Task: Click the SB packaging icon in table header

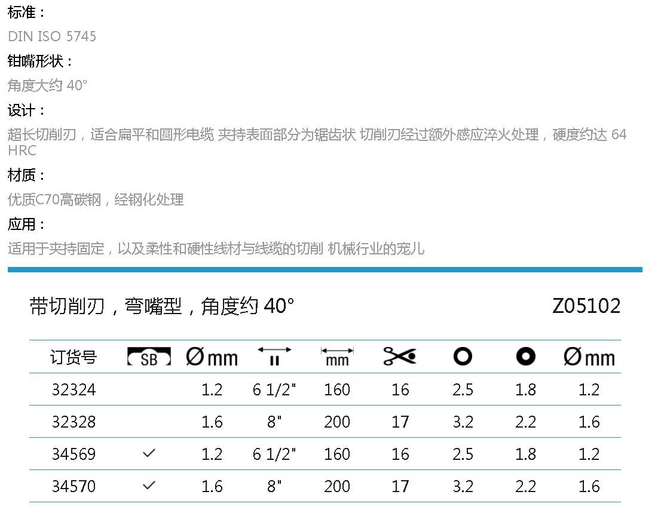Action: [x=149, y=357]
